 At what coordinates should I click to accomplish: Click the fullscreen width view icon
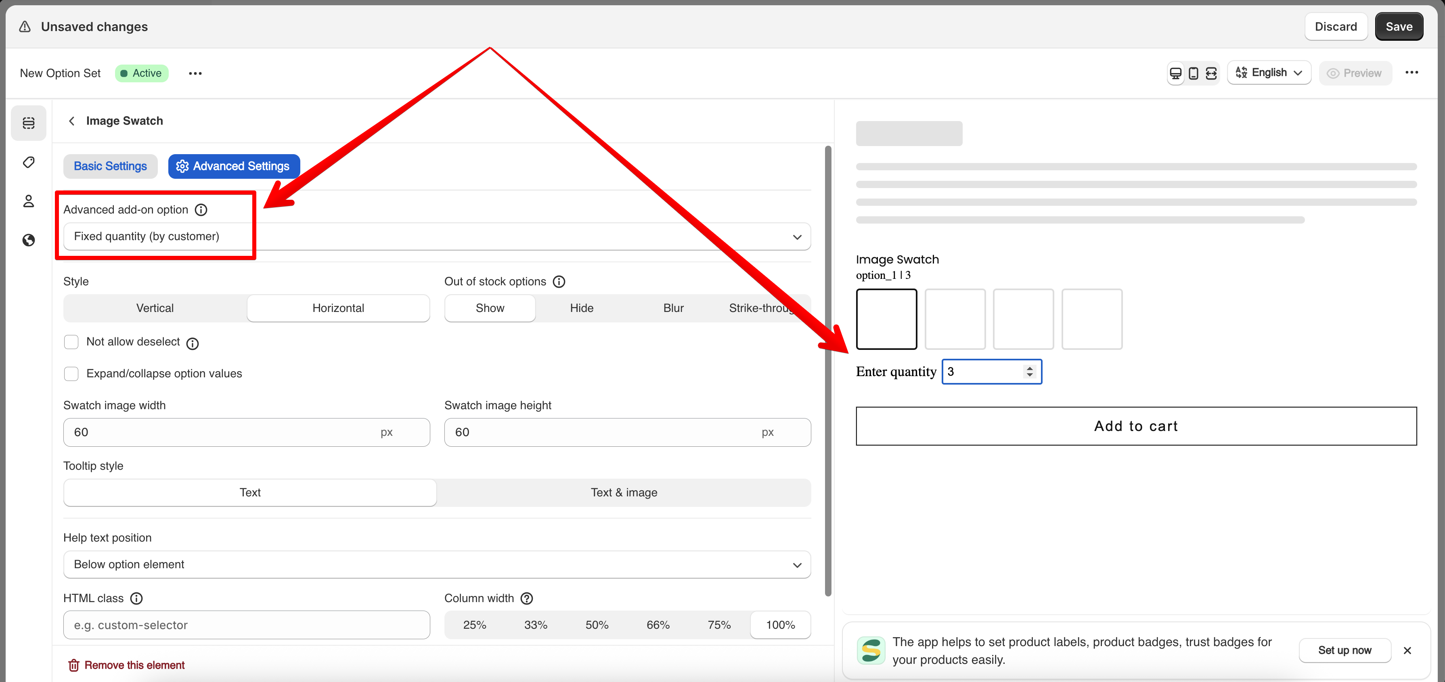click(1211, 73)
